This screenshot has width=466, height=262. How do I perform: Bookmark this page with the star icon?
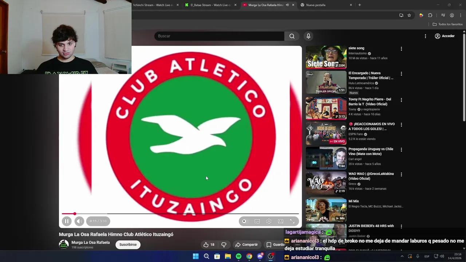coord(409,15)
